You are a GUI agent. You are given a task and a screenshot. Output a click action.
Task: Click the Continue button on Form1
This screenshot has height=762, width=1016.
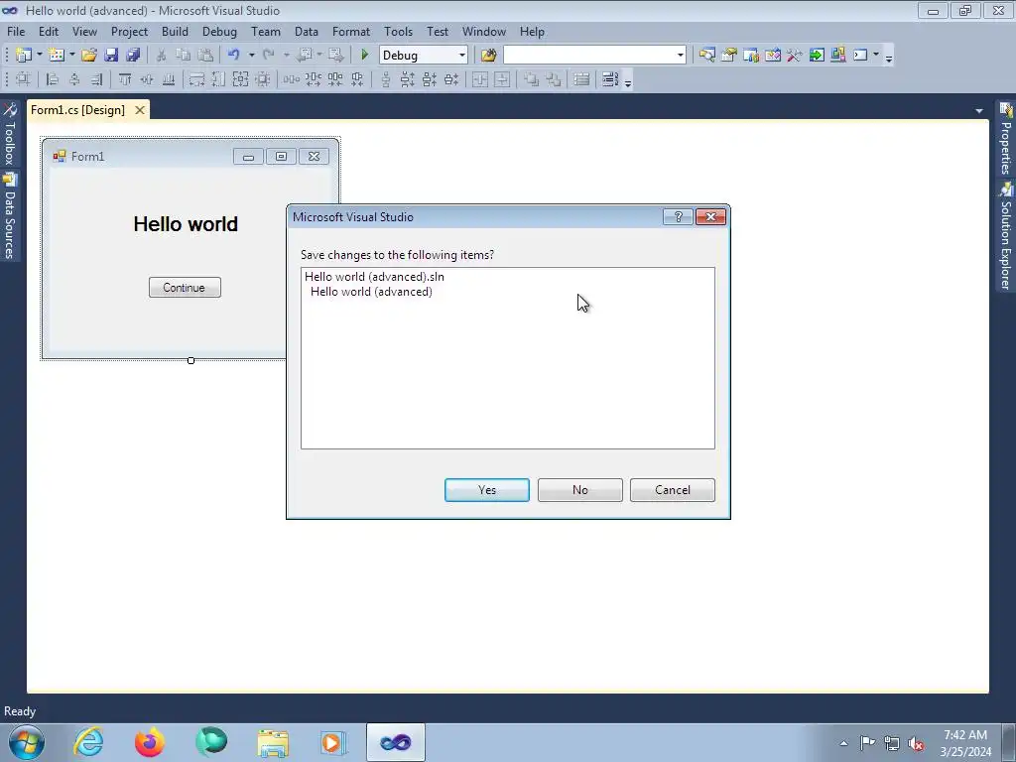pyautogui.click(x=185, y=288)
